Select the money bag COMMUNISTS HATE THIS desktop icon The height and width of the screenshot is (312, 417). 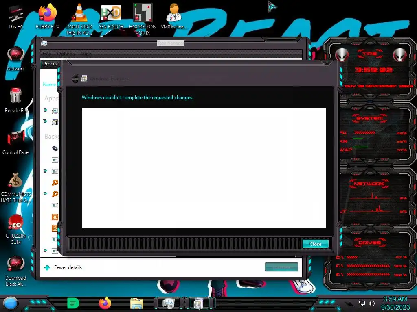(16, 187)
